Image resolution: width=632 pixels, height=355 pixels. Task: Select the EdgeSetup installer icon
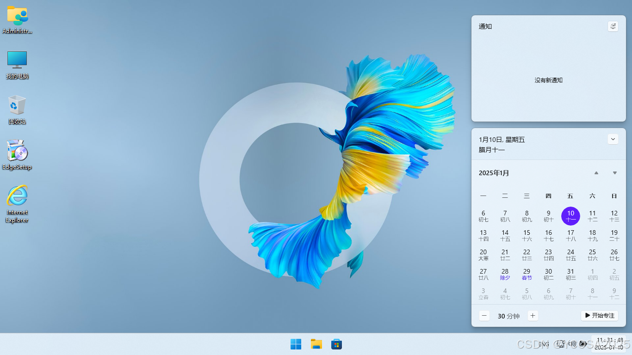pos(17,155)
